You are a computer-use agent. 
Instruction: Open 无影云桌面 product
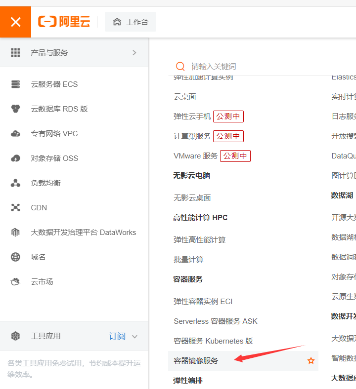[192, 198]
